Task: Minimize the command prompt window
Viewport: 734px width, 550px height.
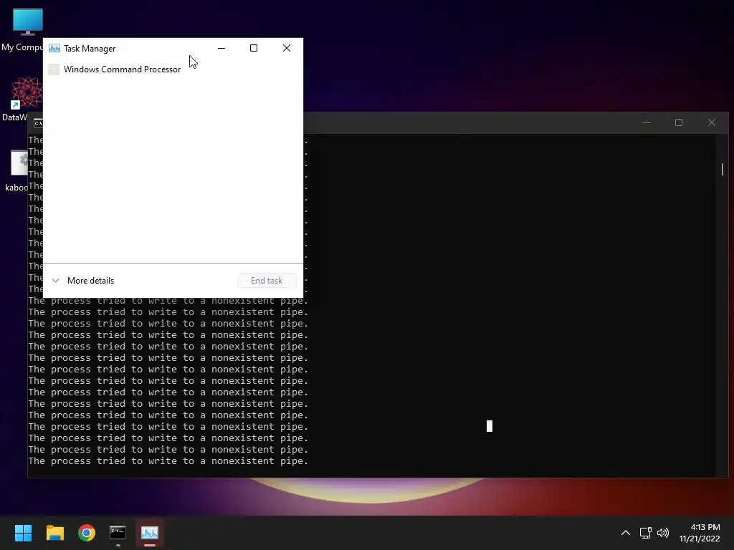Action: [647, 122]
